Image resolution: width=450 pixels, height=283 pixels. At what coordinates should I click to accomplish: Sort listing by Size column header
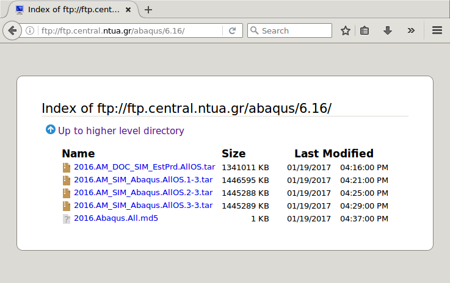(234, 154)
